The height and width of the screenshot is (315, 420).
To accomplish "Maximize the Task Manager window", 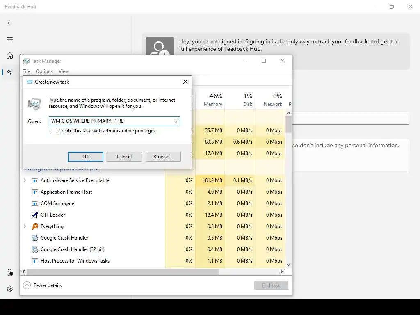I will pos(264,61).
